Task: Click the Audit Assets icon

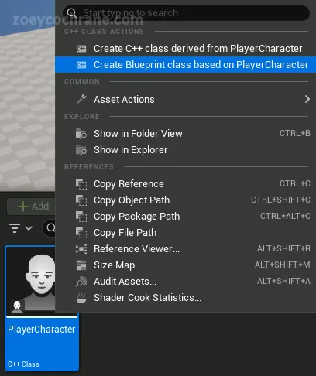Action: click(81, 282)
